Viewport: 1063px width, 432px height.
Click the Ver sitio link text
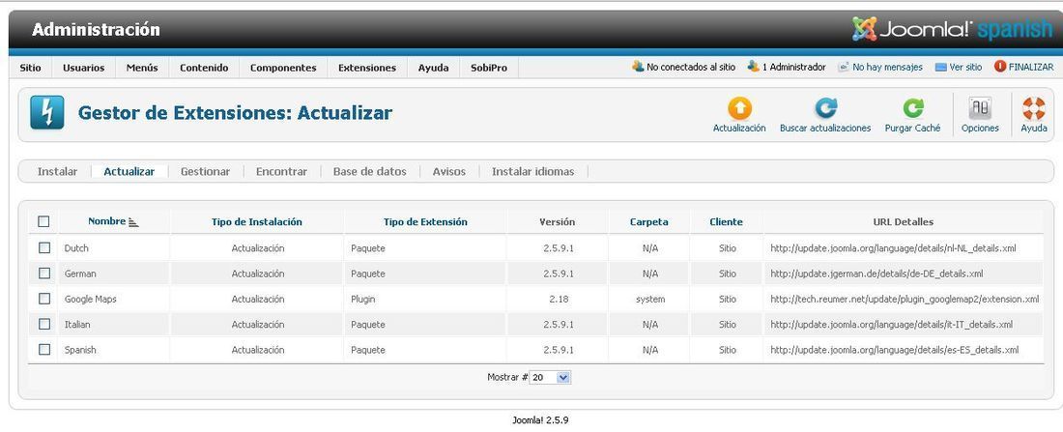pyautogui.click(x=965, y=67)
